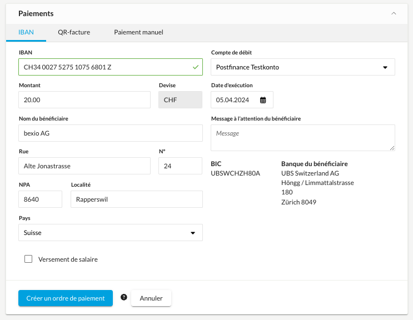Image resolution: width=413 pixels, height=320 pixels.
Task: Collapse the Paiements panel chevron
Action: click(x=394, y=13)
